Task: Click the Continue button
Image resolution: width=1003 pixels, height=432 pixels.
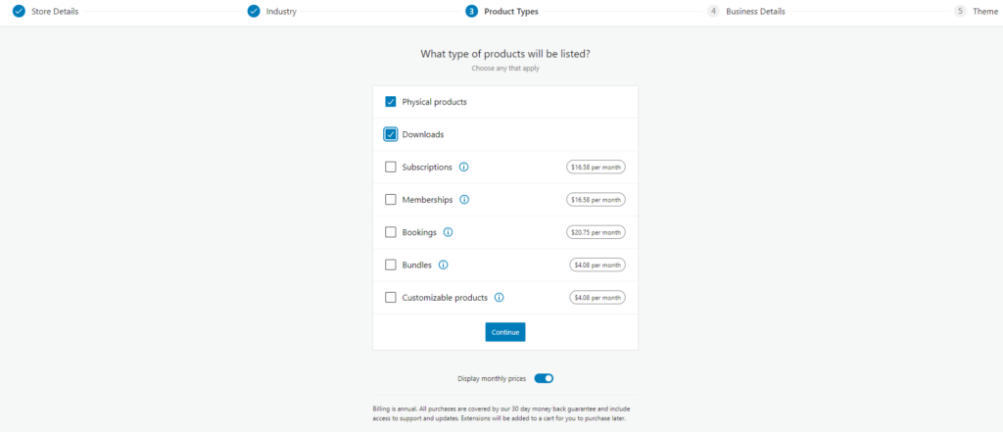Action: (505, 332)
